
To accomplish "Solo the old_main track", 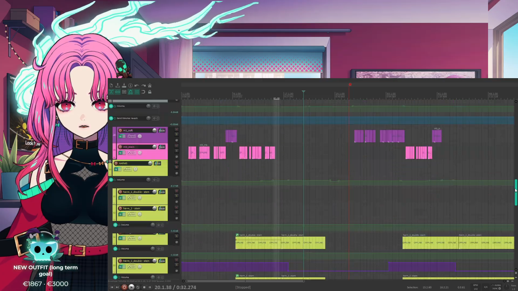I will [176, 151].
